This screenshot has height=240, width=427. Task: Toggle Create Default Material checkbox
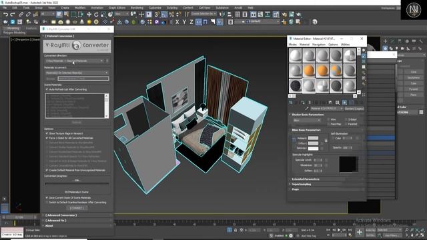47,171
